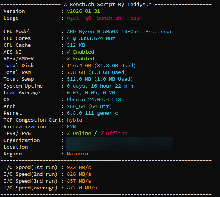Click the checkmark next to VM-x/AMD-V Enabled
Viewport: 220px width, 197px height.
(68, 59)
